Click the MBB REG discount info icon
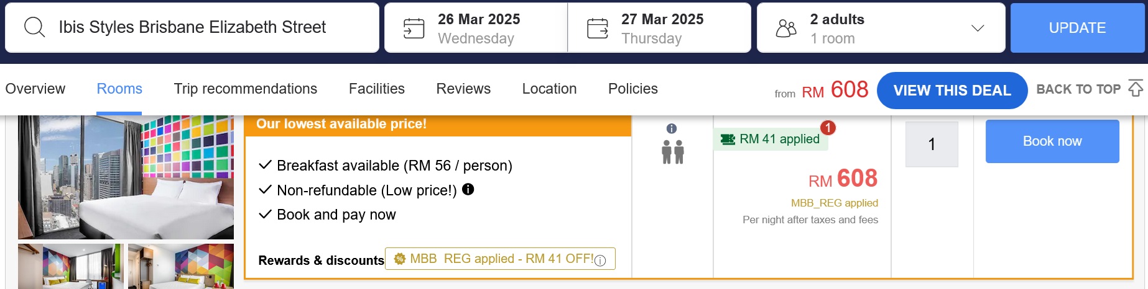Viewport: 1148px width, 289px height. click(x=600, y=261)
